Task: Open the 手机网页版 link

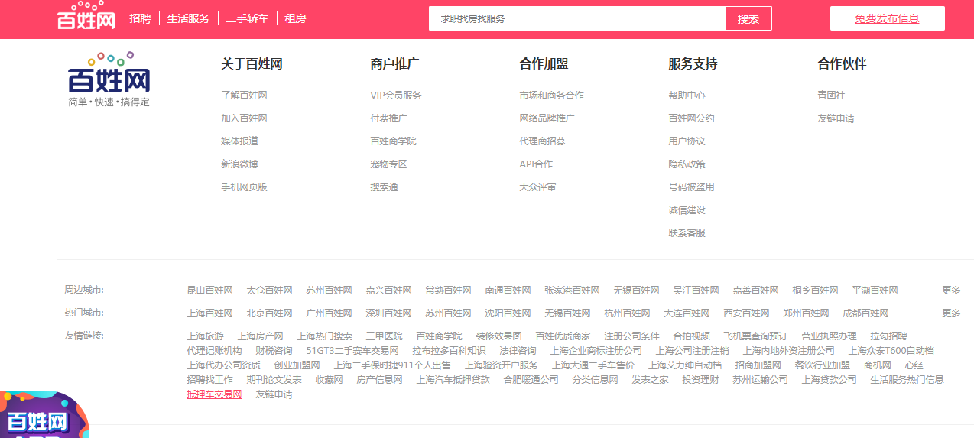Action: (x=244, y=187)
